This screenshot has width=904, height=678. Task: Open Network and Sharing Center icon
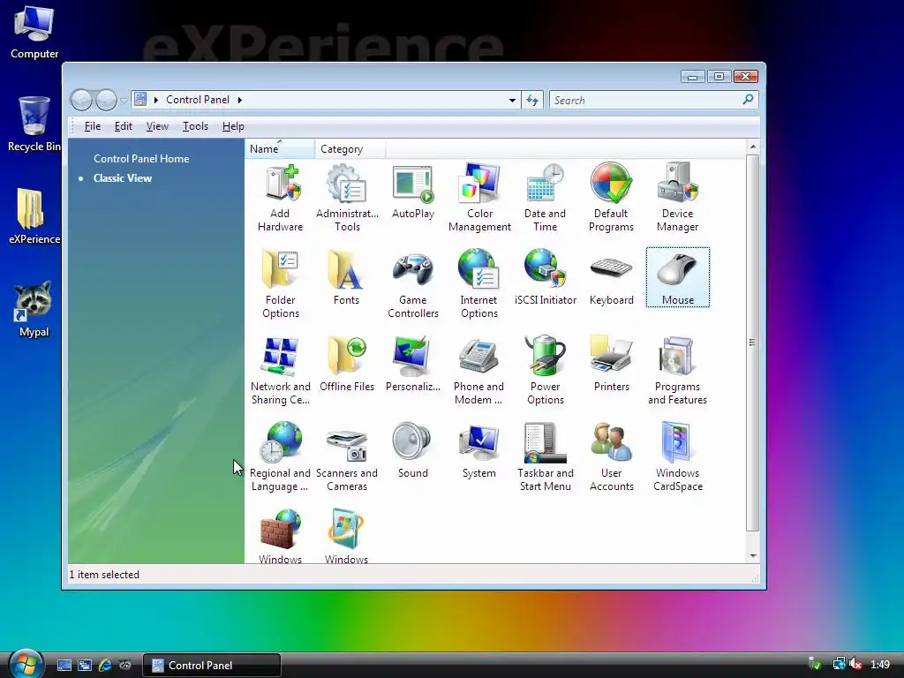pyautogui.click(x=280, y=370)
